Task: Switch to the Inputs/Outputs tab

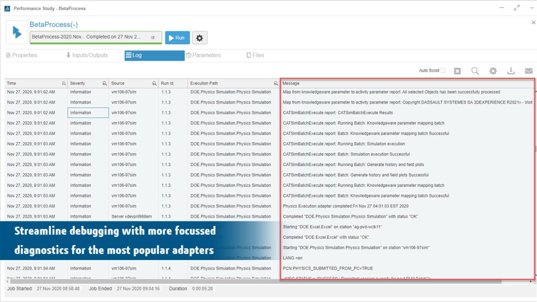Action: point(87,55)
